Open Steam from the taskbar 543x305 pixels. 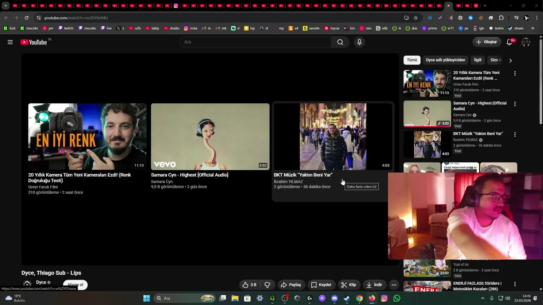coord(347,298)
